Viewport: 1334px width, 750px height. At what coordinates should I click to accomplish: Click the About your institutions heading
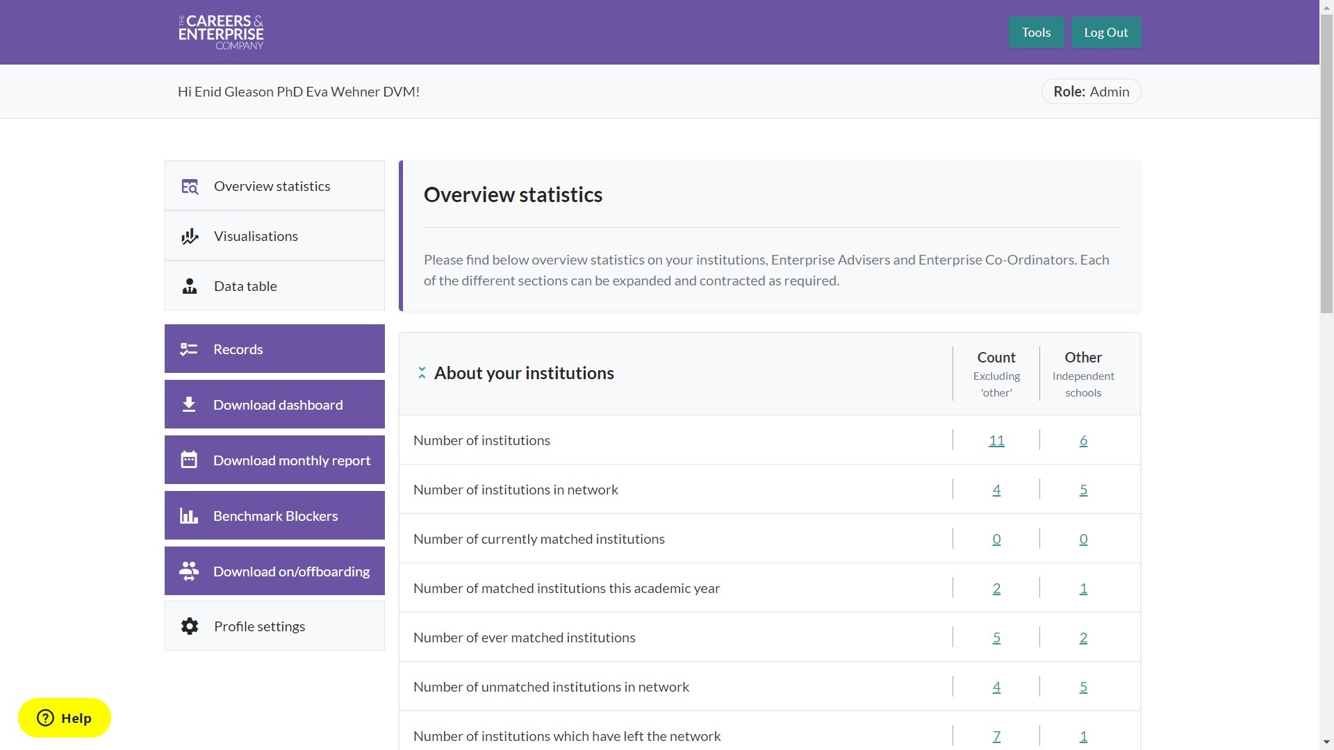click(x=524, y=373)
